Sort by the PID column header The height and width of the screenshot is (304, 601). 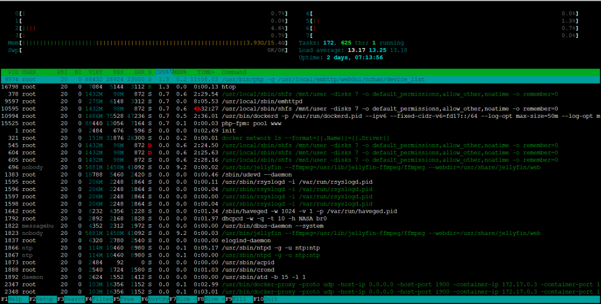click(13, 72)
